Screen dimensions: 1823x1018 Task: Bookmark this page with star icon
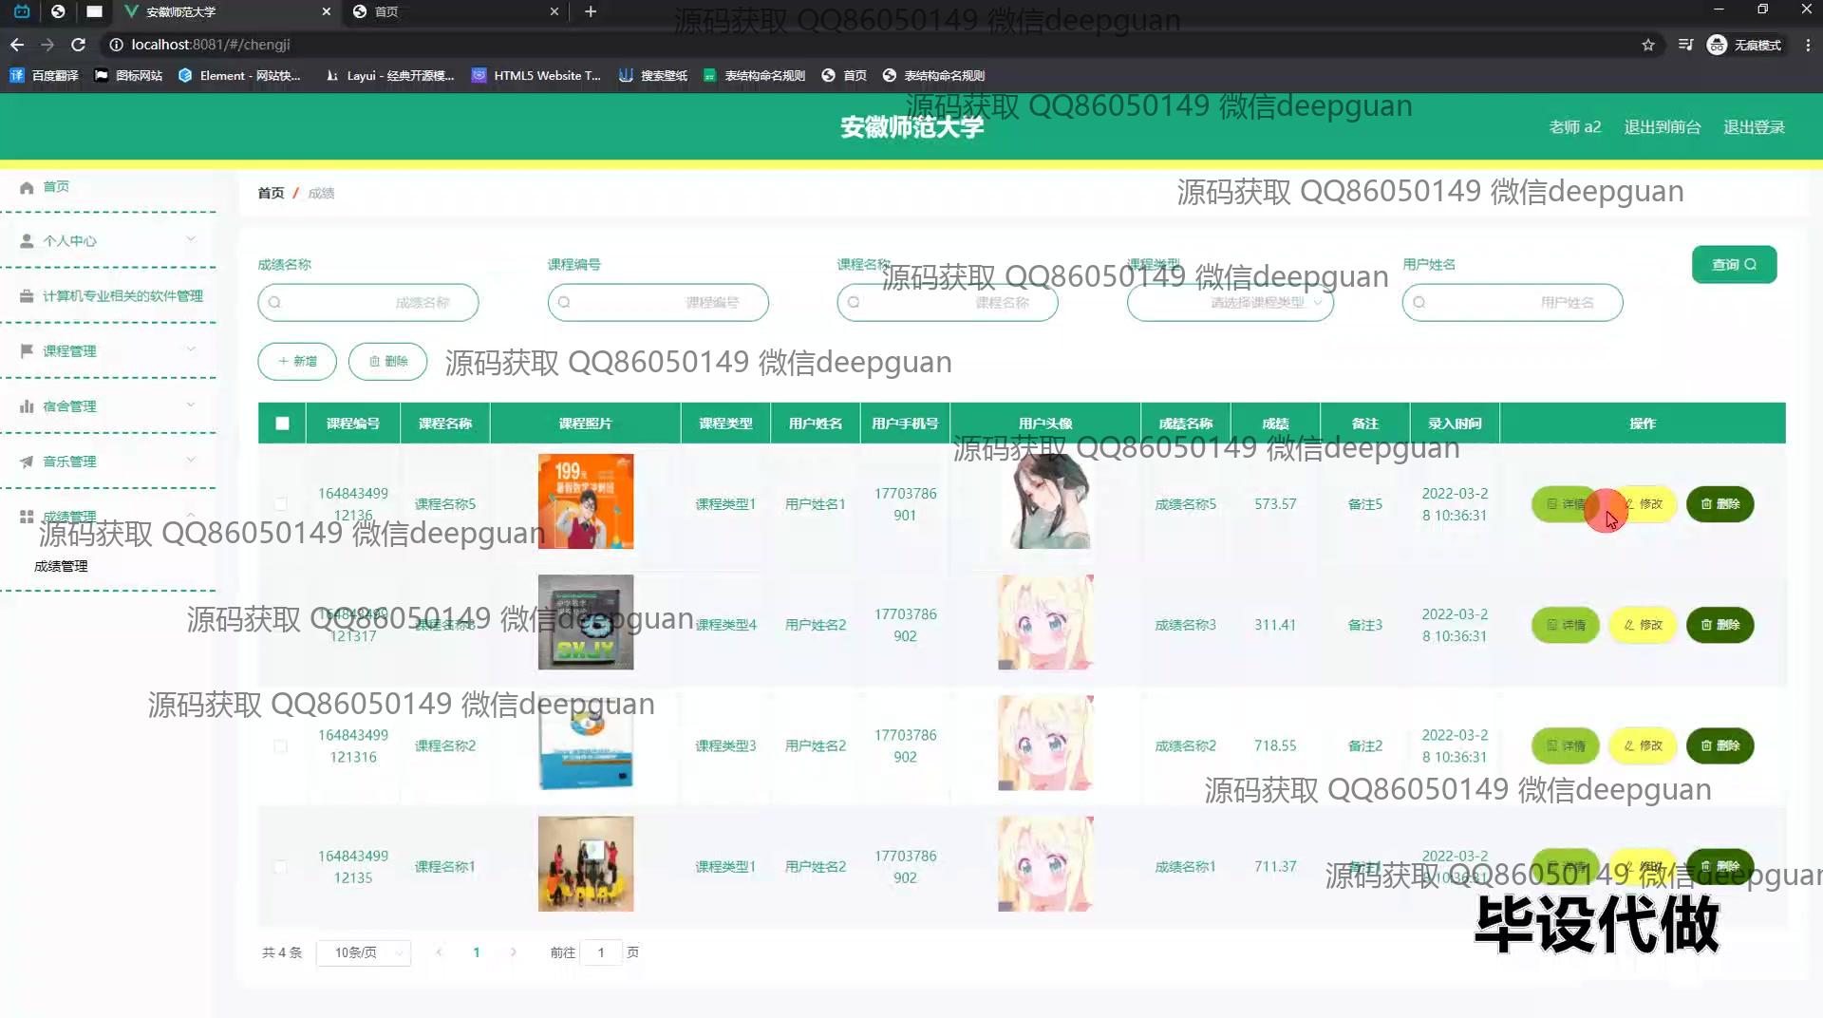[1648, 45]
